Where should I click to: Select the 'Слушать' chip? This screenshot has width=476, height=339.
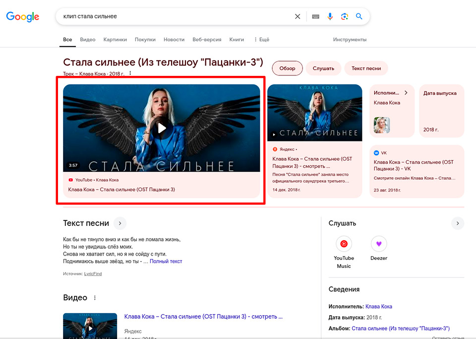tap(323, 68)
